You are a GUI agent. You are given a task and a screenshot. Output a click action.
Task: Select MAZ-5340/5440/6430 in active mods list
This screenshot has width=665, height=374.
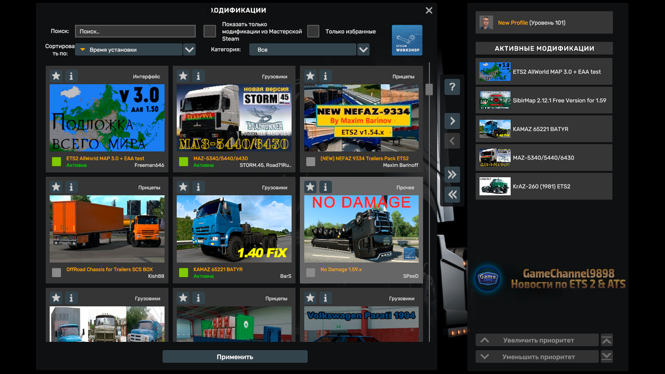tap(544, 158)
